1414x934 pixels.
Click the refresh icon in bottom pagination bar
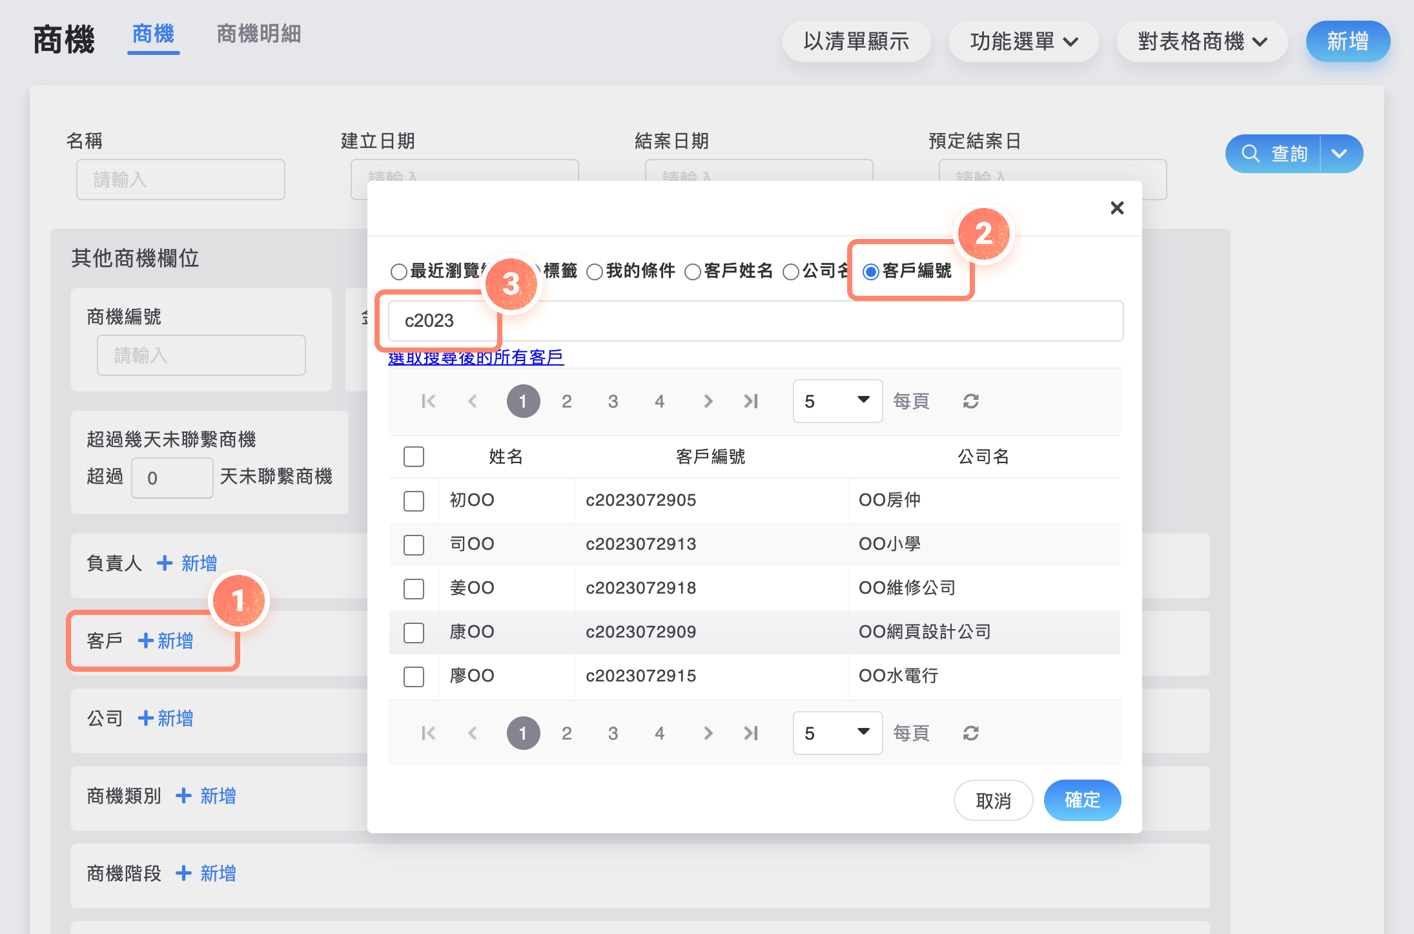pyautogui.click(x=970, y=733)
